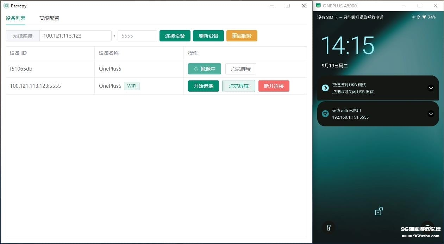Tap the flashlight icon on phone lock screen
This screenshot has height=244, width=444.
329,227
